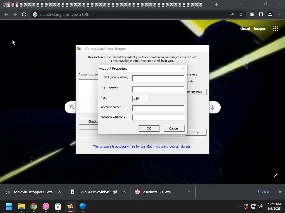Close the Account Properties dialog with X
Image resolution: width=285 pixels, height=213 pixels.
[183, 69]
